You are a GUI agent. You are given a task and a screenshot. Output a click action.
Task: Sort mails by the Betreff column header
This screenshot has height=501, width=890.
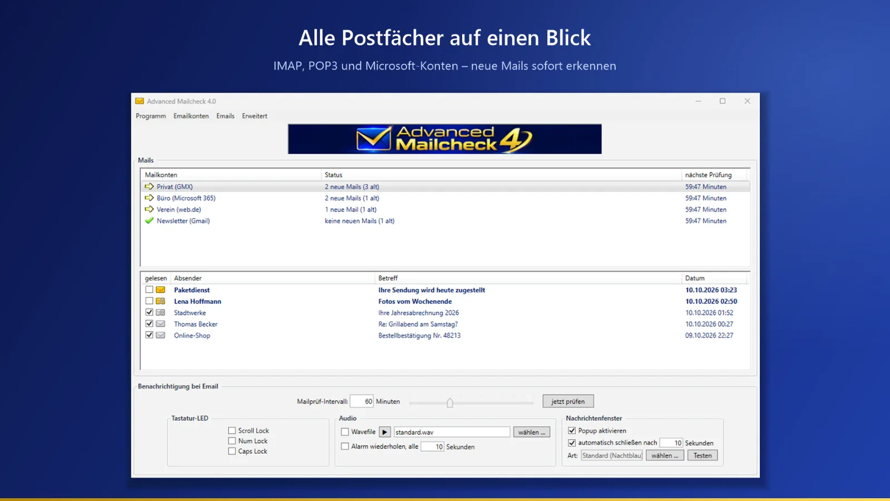coord(528,278)
